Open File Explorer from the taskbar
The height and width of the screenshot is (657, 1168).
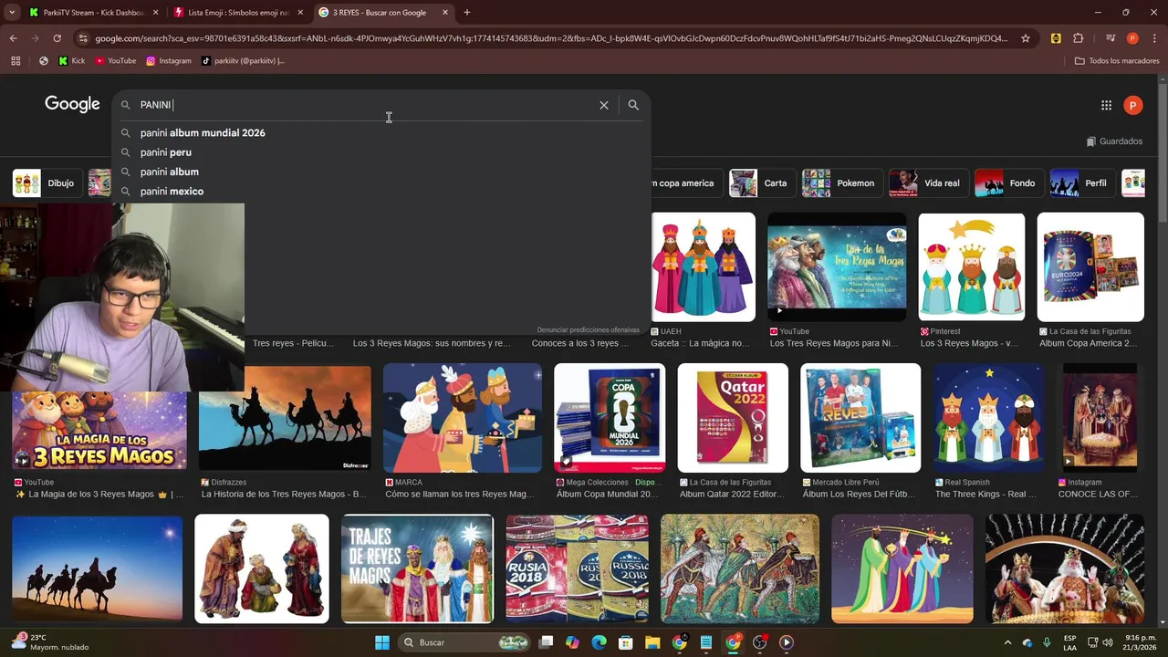(652, 642)
